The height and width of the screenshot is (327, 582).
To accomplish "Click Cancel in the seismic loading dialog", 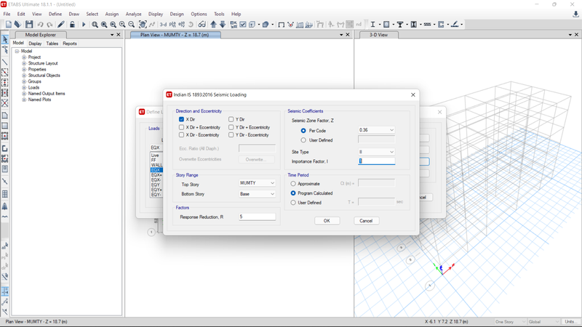I will [x=366, y=221].
